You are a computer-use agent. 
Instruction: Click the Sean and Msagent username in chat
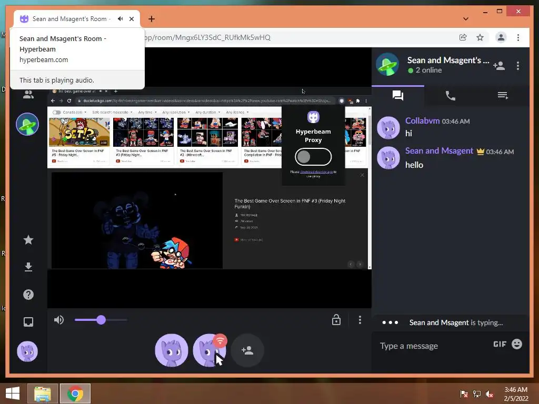pyautogui.click(x=439, y=151)
